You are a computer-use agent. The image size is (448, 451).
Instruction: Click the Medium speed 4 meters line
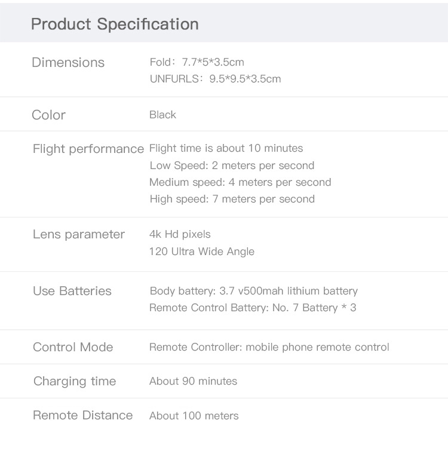pyautogui.click(x=240, y=182)
